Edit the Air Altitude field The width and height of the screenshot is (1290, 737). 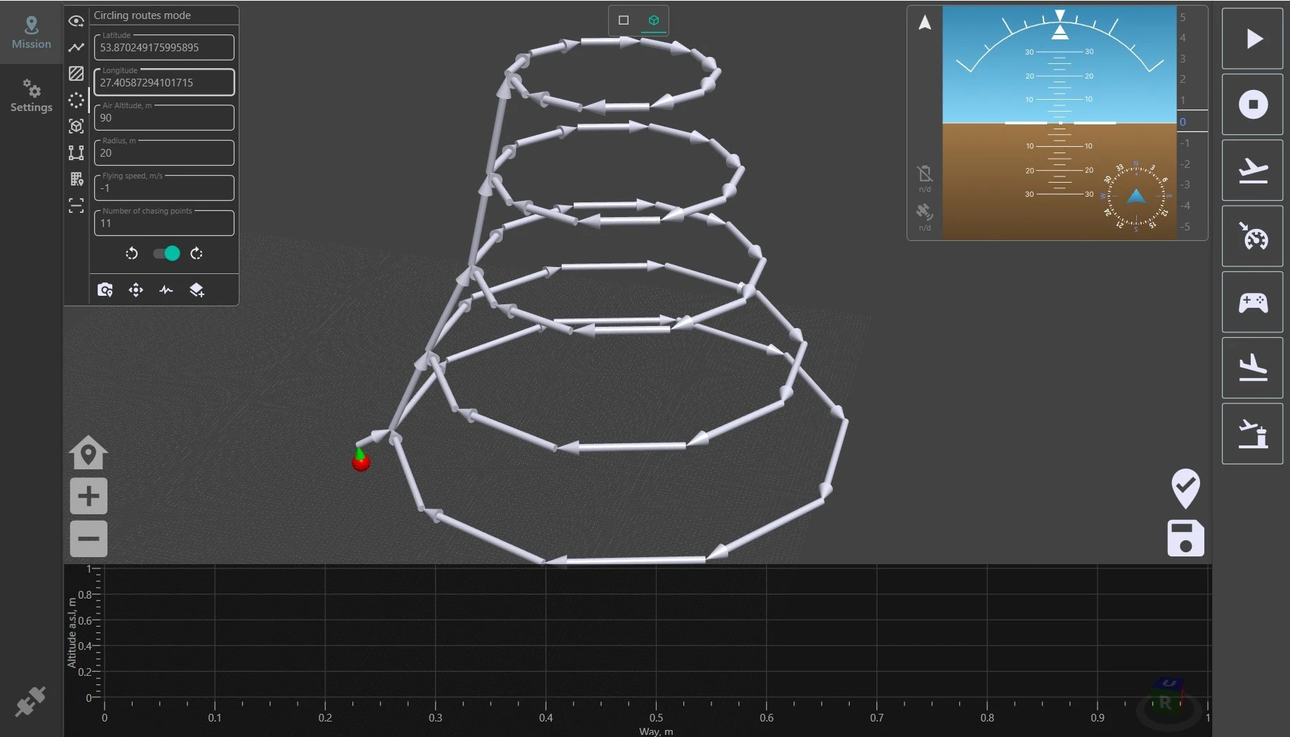pos(164,117)
